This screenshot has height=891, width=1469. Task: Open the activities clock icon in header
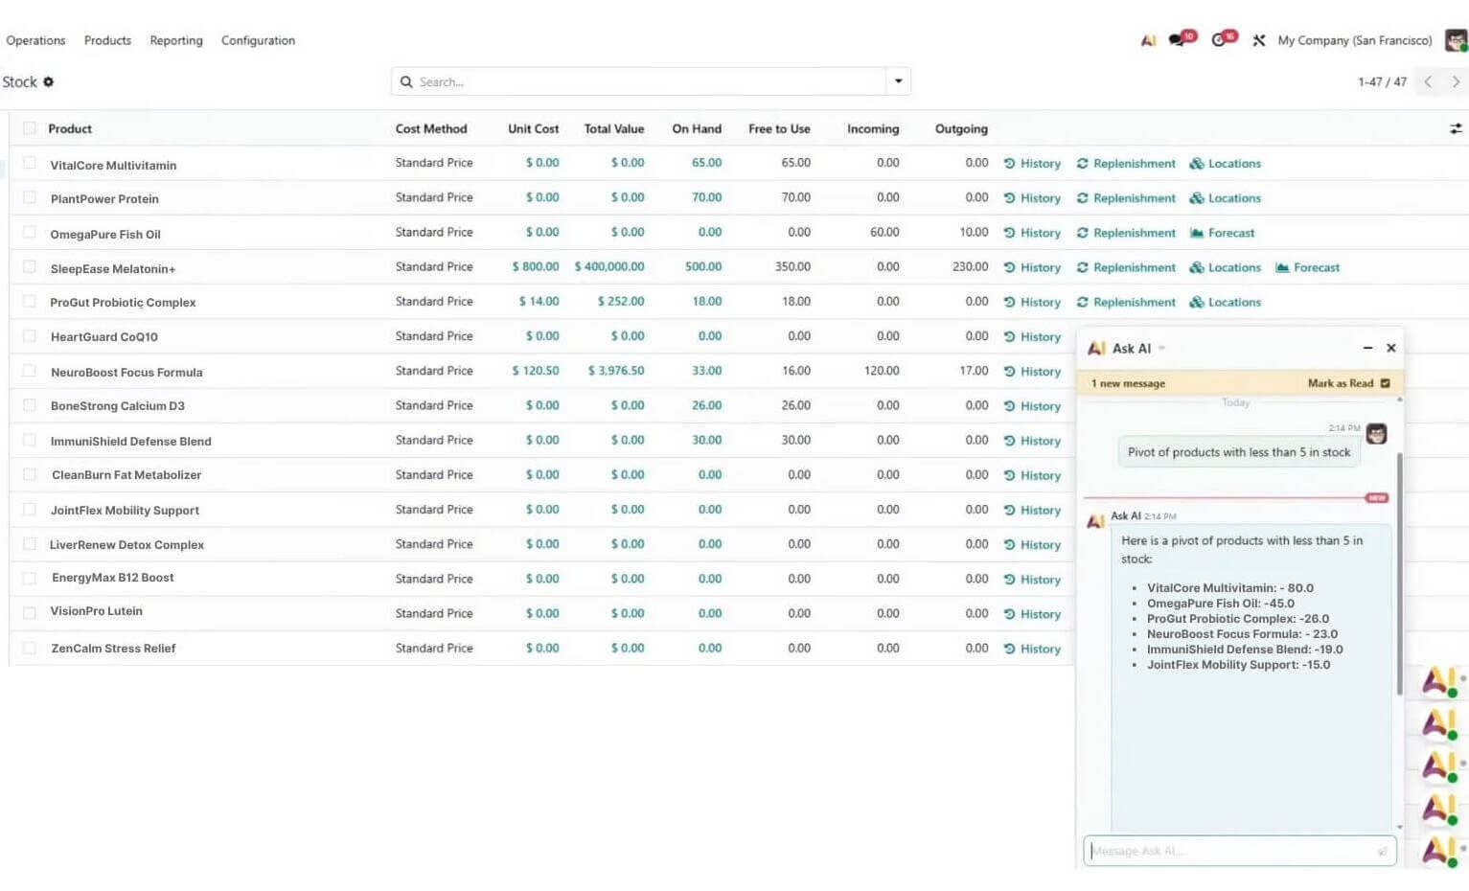(1219, 40)
